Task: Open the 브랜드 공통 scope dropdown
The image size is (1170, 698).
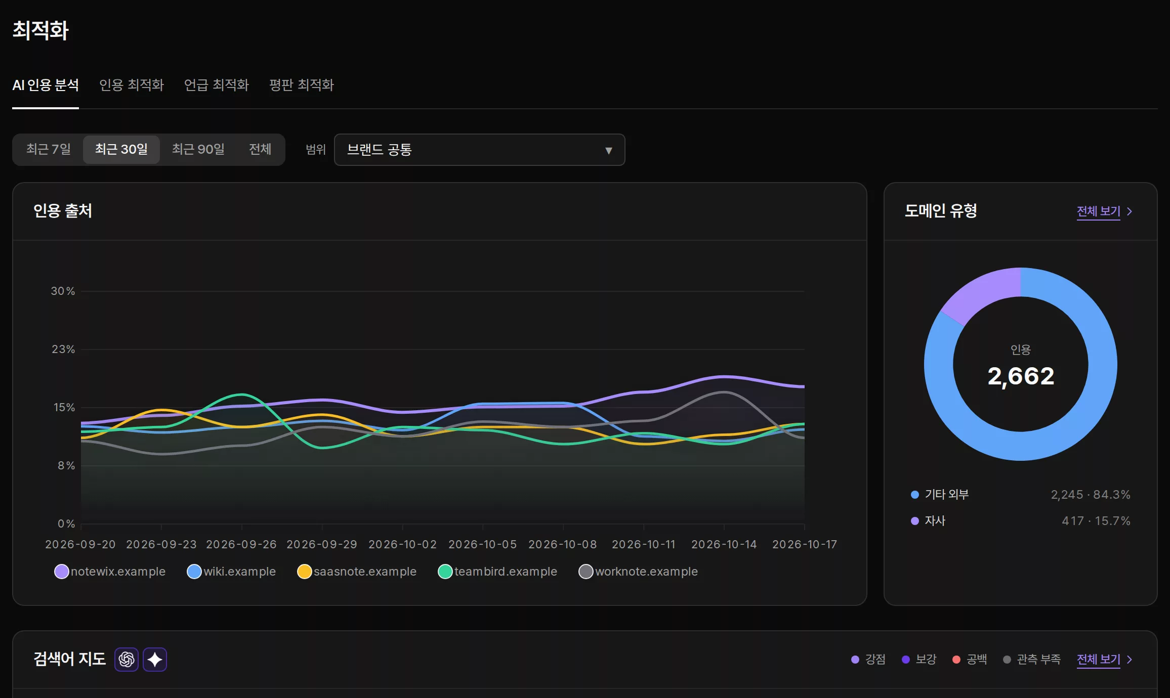Action: [x=479, y=150]
